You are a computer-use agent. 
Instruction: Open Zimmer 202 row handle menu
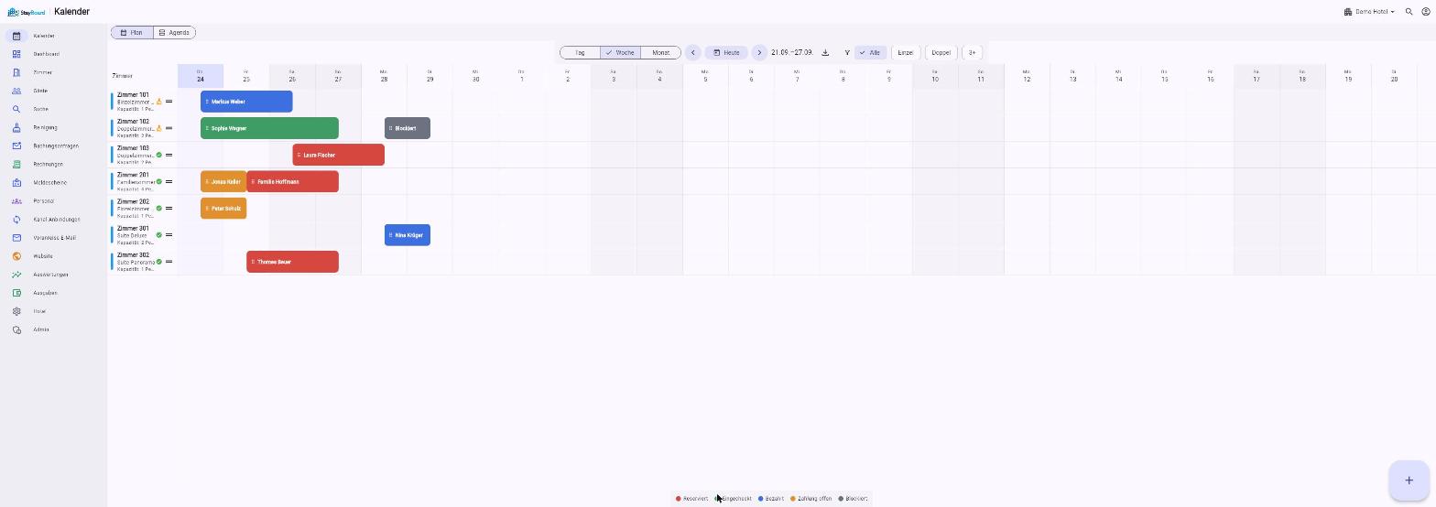click(x=169, y=208)
